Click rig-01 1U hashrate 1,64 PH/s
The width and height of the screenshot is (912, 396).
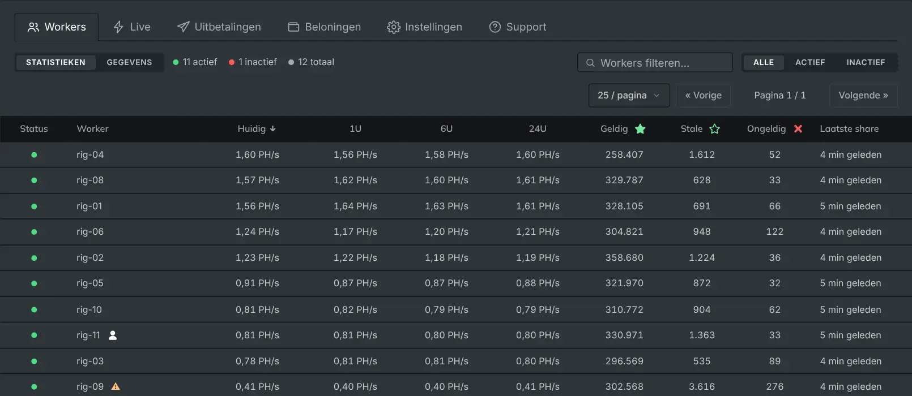click(355, 206)
